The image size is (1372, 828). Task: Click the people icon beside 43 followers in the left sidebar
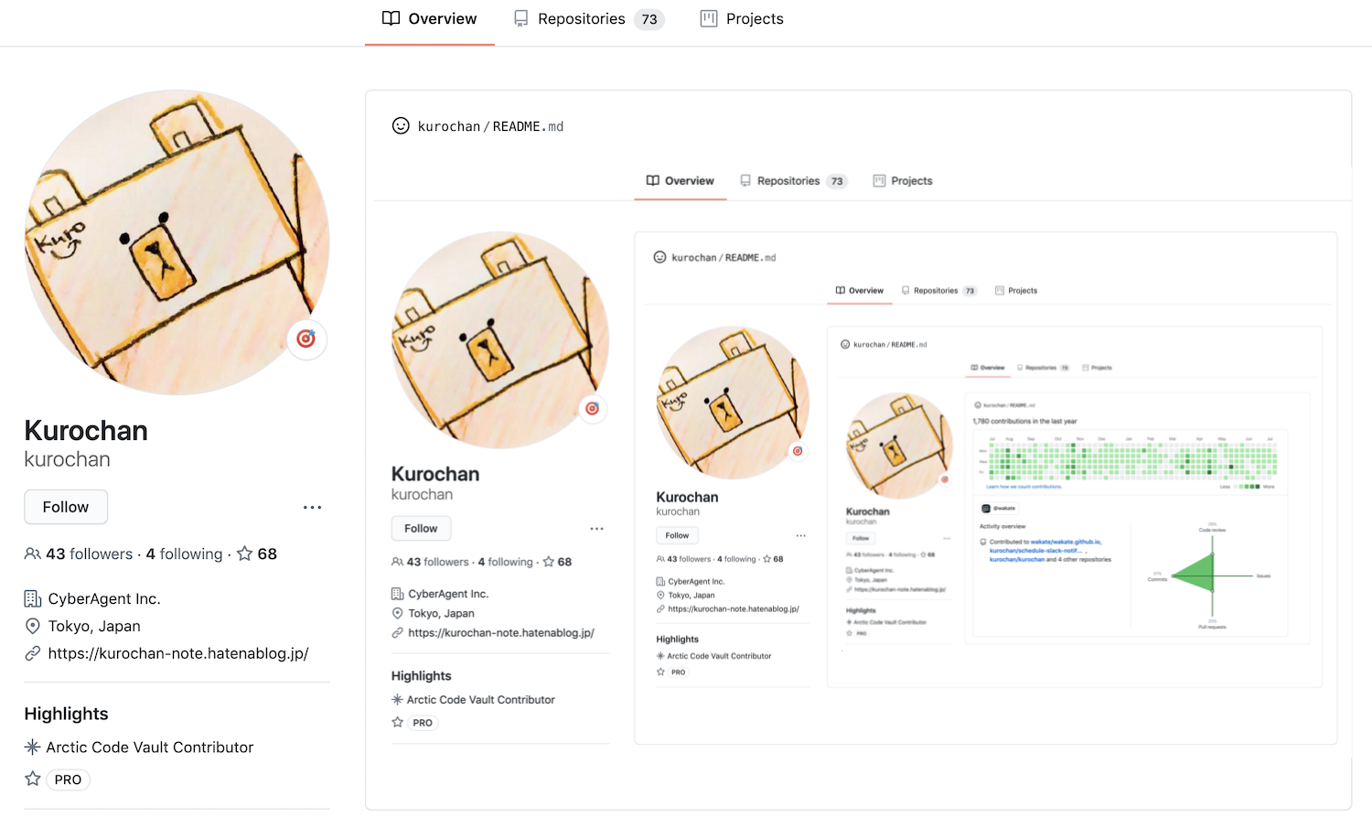coord(33,554)
